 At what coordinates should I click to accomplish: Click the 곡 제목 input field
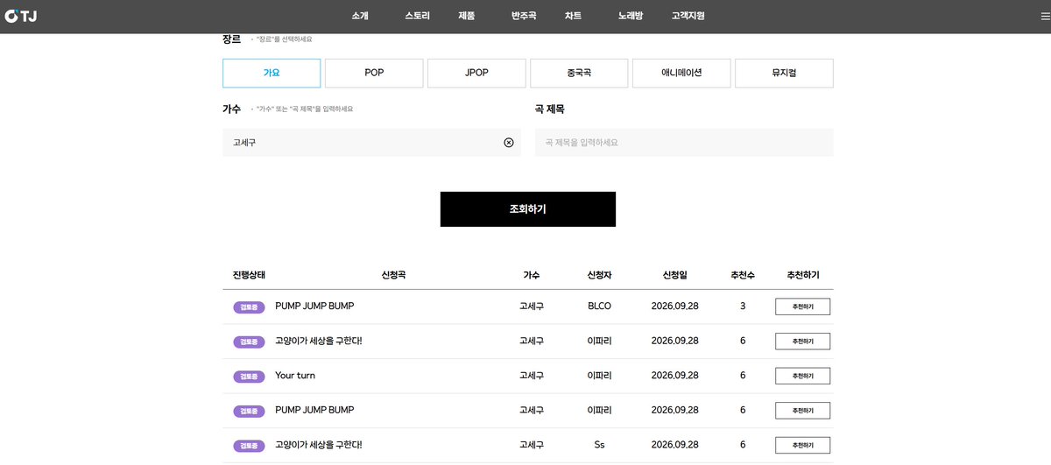click(684, 143)
